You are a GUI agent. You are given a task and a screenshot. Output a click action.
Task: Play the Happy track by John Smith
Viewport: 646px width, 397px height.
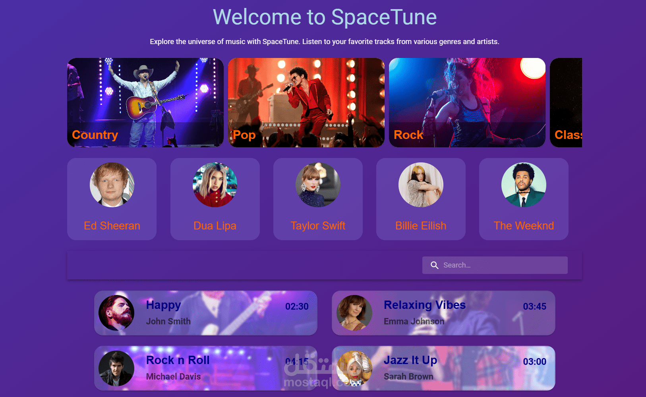pos(206,313)
